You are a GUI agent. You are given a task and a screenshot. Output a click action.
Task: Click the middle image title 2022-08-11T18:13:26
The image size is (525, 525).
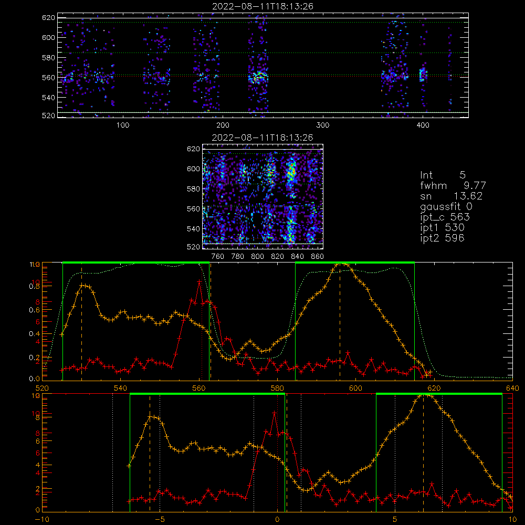[263, 138]
